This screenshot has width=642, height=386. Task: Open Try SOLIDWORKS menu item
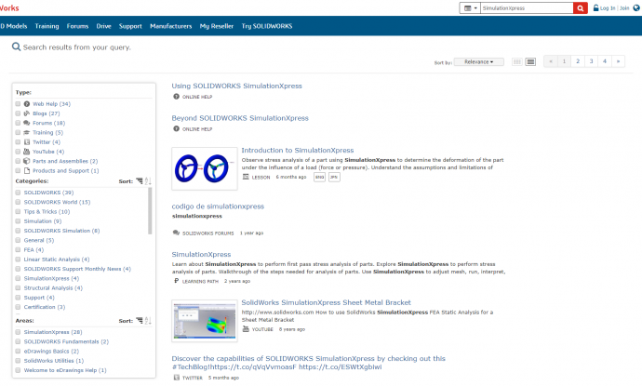point(267,26)
